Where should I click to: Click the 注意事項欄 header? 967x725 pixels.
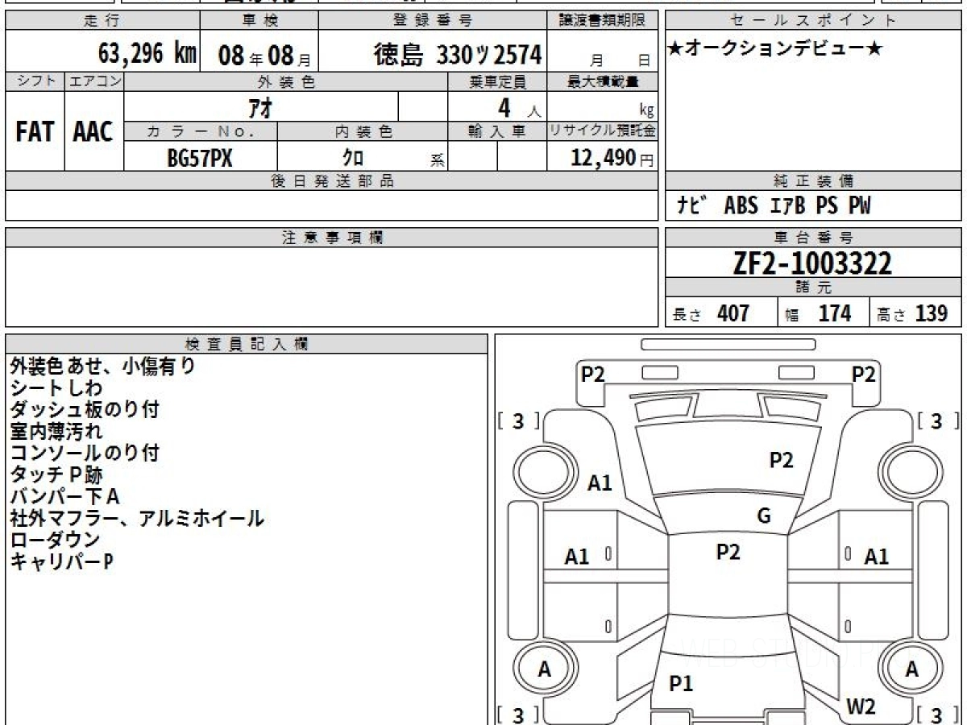332,238
